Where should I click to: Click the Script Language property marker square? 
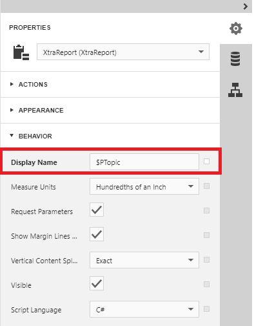coord(206,309)
